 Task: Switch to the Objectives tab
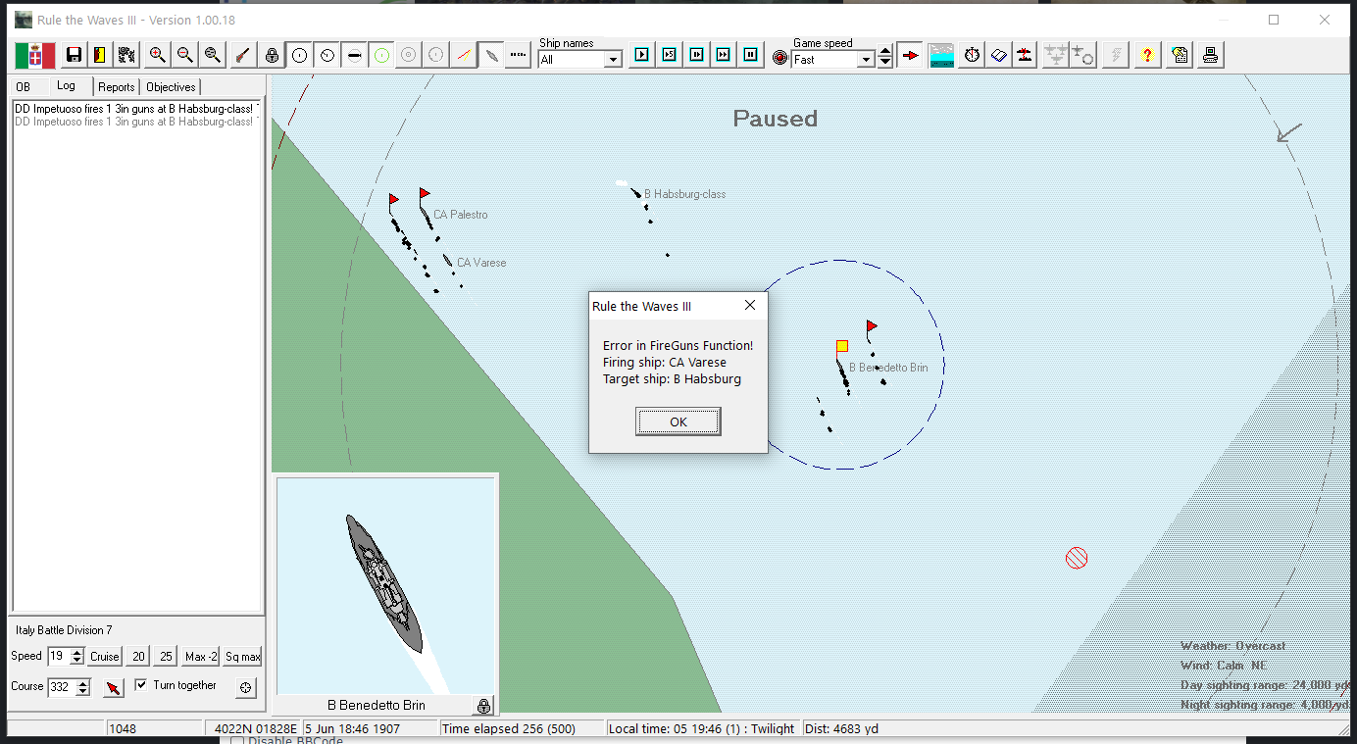click(x=171, y=87)
